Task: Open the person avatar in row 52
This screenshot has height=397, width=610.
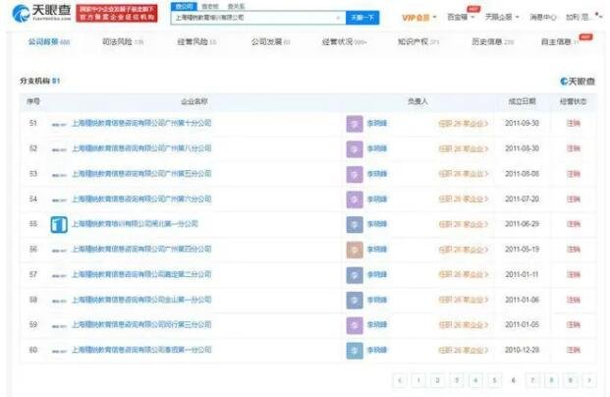Action: pos(355,149)
